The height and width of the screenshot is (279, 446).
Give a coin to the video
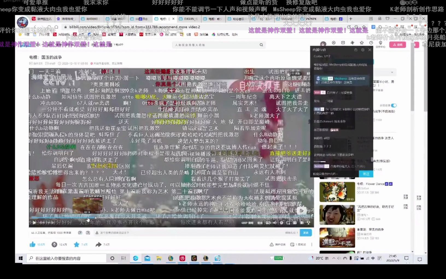(x=54, y=244)
